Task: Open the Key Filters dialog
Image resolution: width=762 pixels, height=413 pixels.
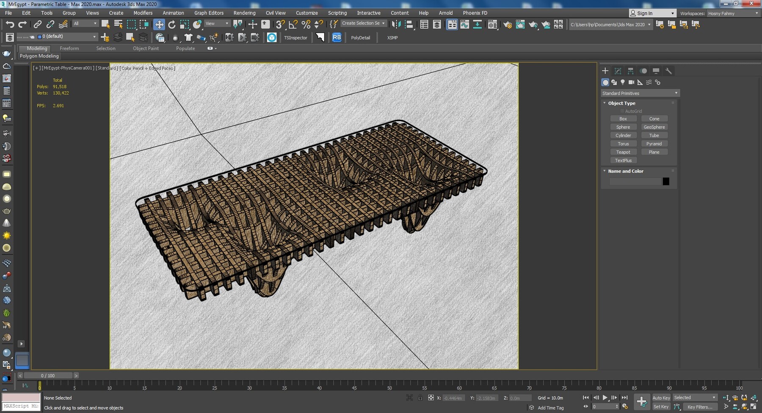Action: click(x=700, y=407)
